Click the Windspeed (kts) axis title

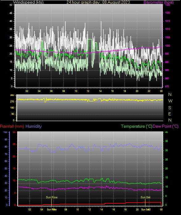pos(28,2)
